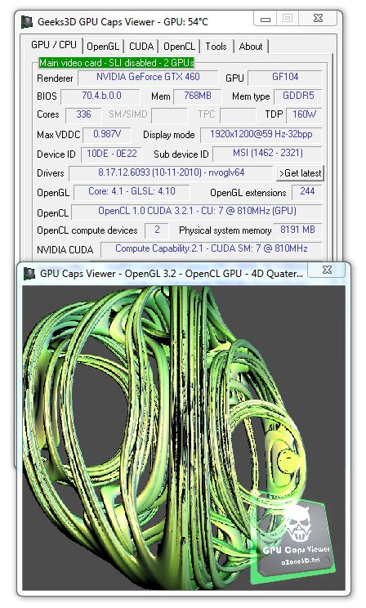Click the BIOS field 70.4.b.0.0
Image resolution: width=366 pixels, height=608 pixels.
click(x=100, y=96)
